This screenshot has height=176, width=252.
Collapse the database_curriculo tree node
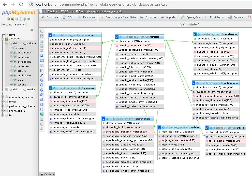pos(7,43)
